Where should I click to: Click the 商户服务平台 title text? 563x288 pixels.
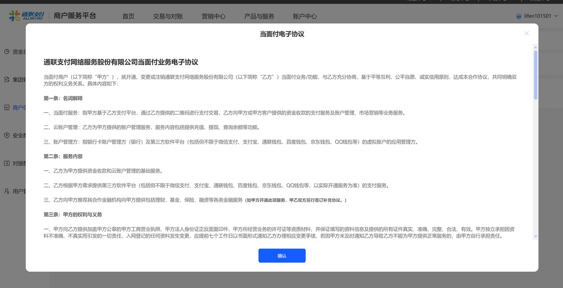75,16
